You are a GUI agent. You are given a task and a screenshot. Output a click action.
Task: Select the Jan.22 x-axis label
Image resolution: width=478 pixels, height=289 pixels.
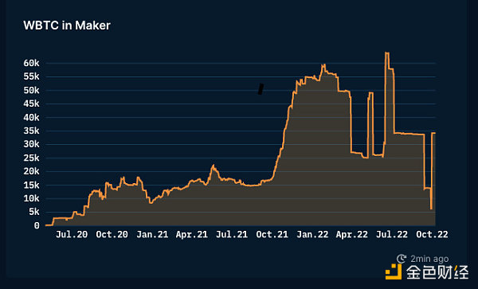(x=312, y=235)
